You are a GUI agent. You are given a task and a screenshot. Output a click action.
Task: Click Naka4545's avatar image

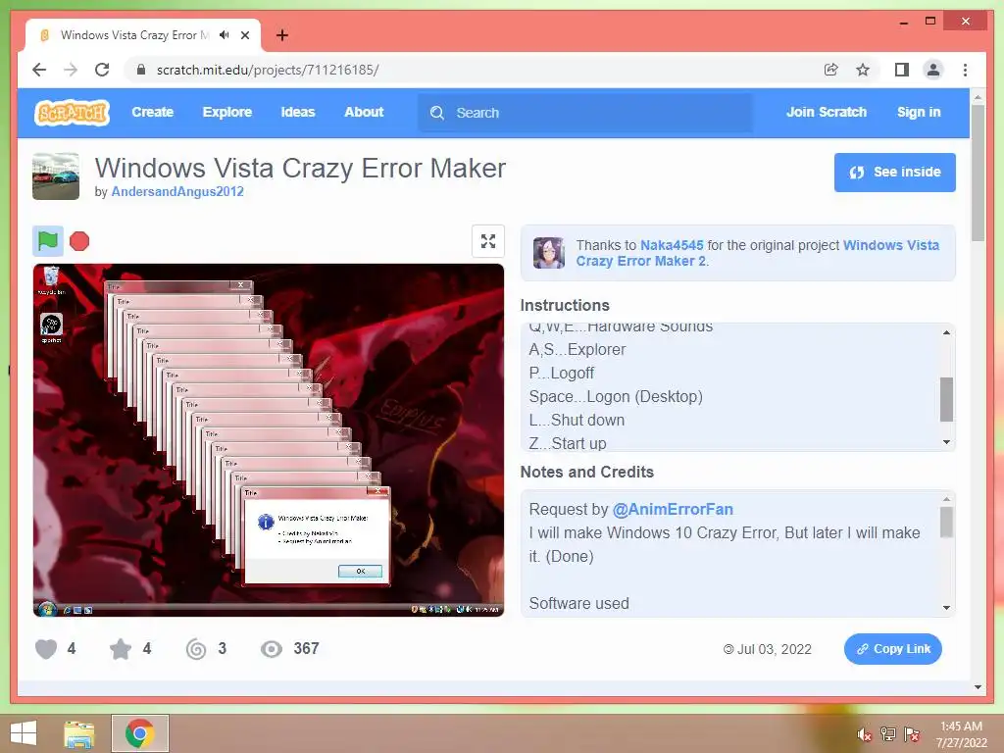coord(549,252)
